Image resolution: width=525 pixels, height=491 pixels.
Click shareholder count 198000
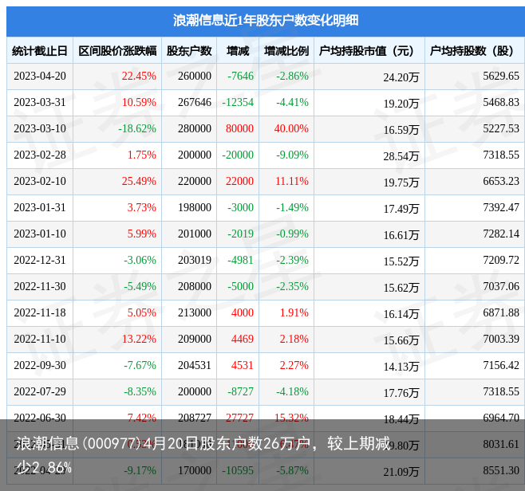tap(195, 207)
